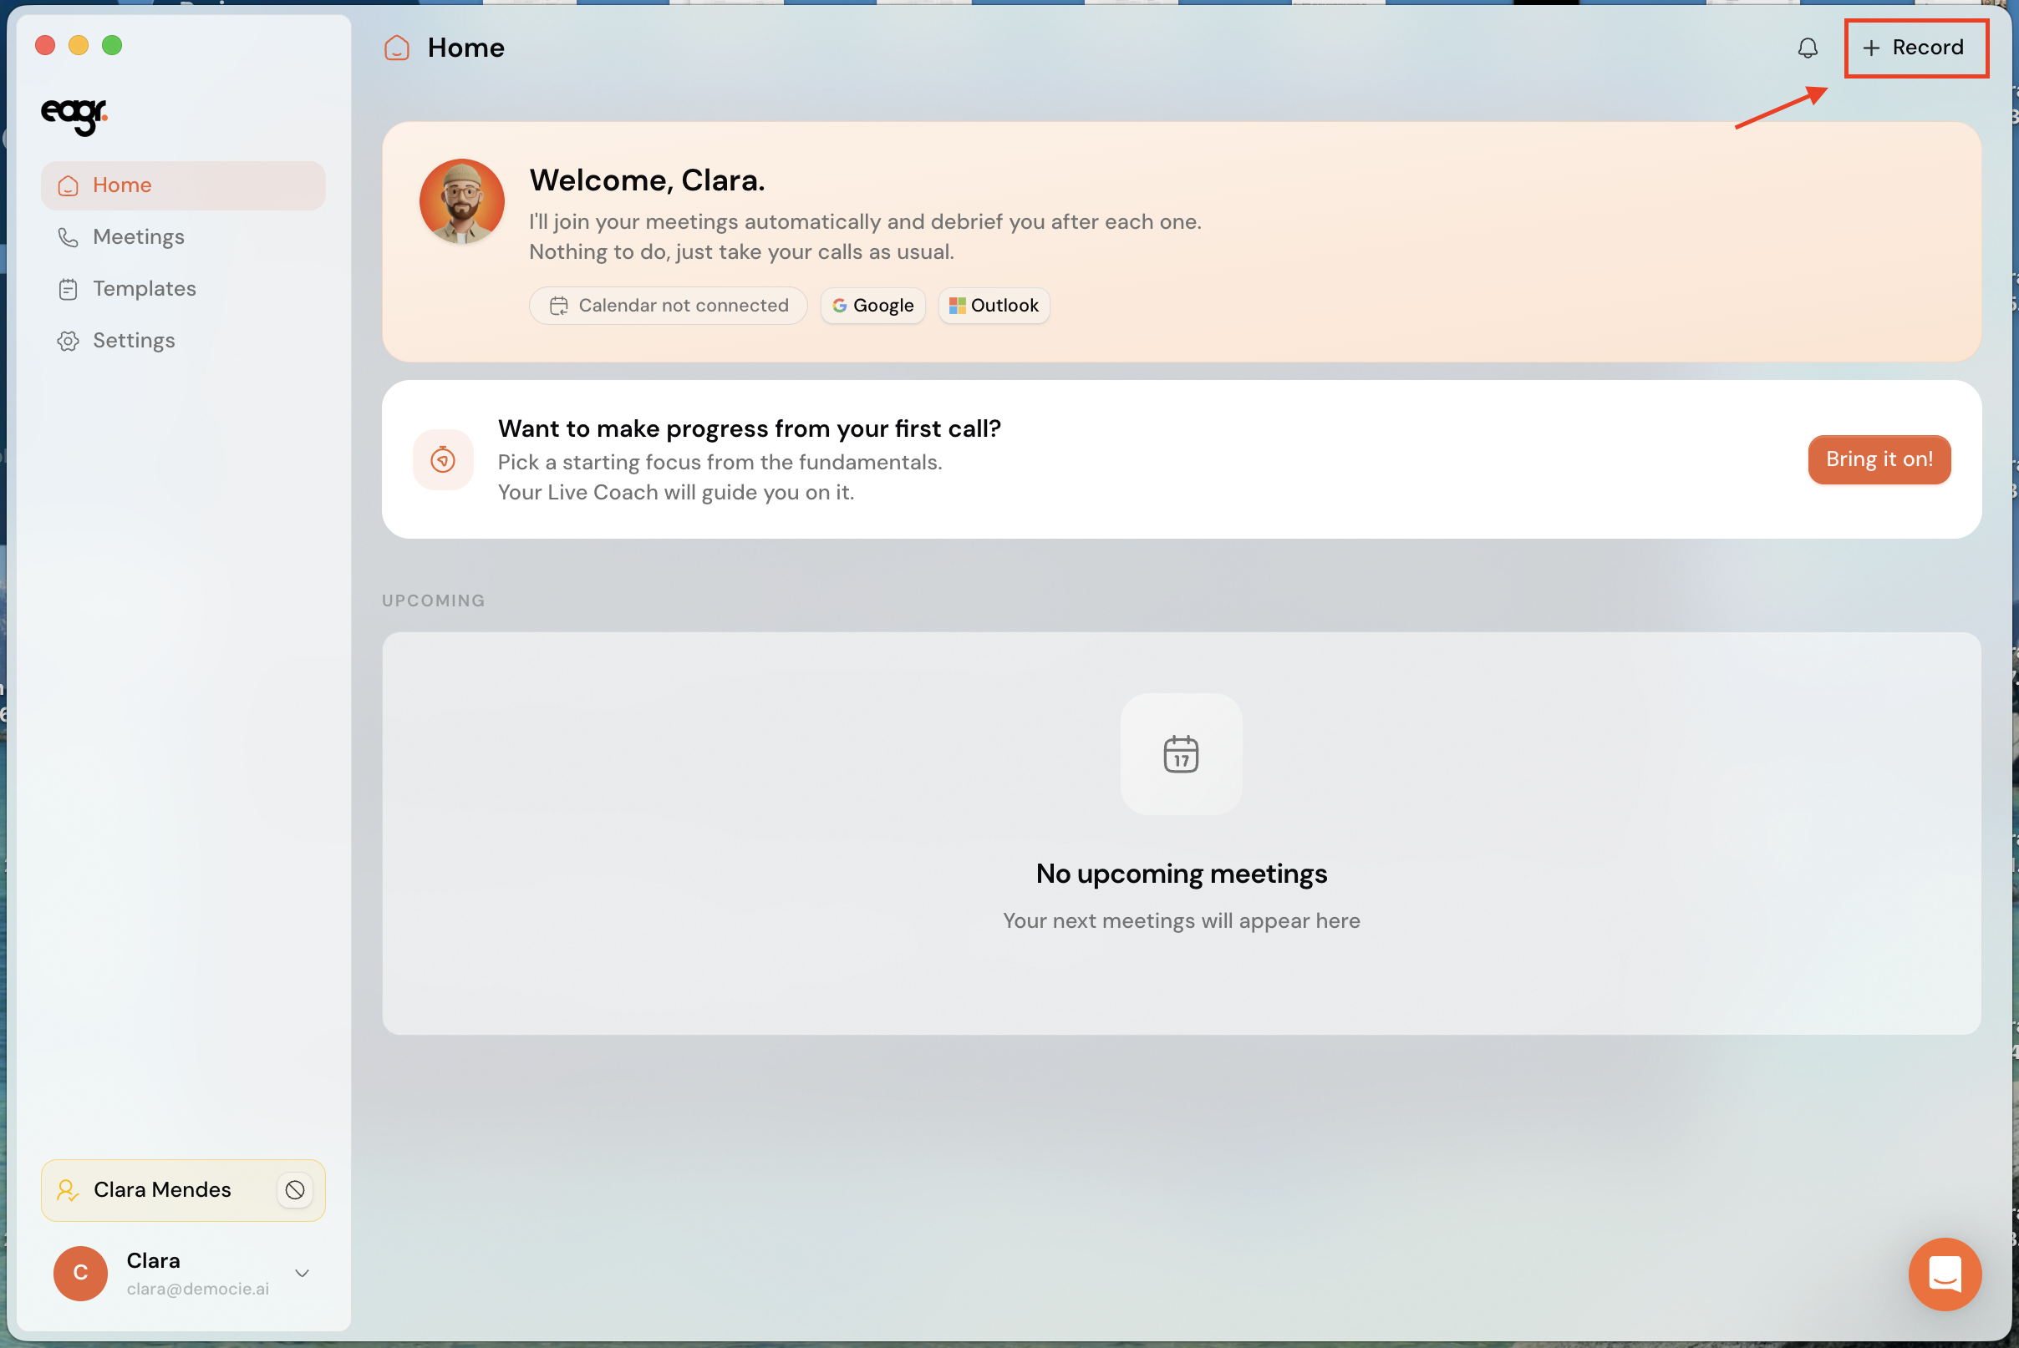Expand the Clara account chevron
Viewport: 2019px width, 1348px height.
(x=302, y=1273)
